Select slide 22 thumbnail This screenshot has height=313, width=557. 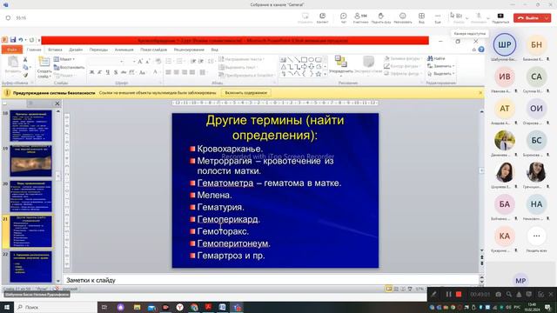tap(31, 267)
